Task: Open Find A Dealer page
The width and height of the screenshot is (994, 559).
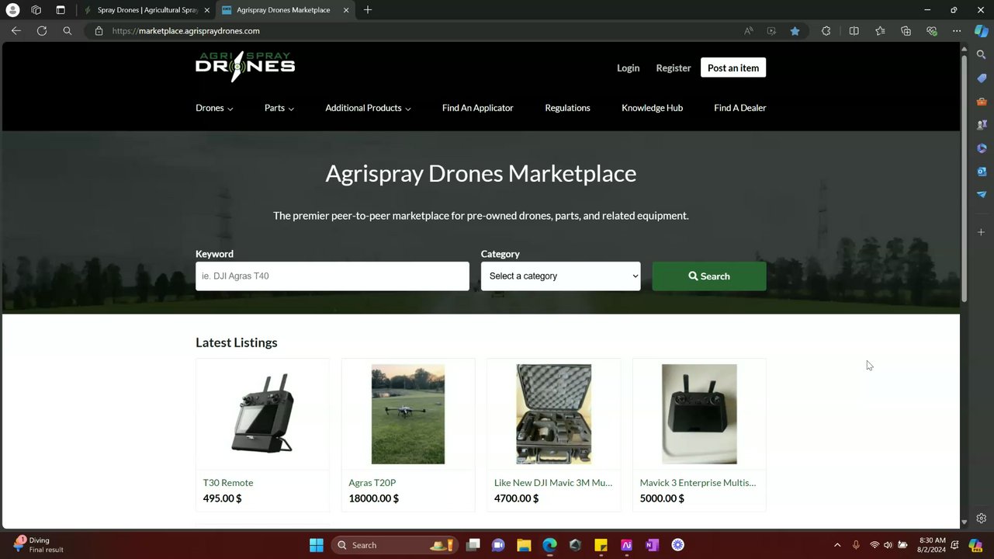Action: [x=740, y=108]
